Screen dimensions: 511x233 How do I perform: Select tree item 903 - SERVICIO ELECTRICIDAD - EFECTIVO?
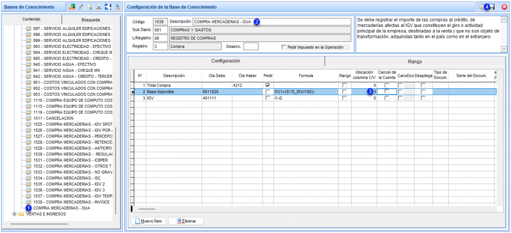pyautogui.click(x=73, y=46)
